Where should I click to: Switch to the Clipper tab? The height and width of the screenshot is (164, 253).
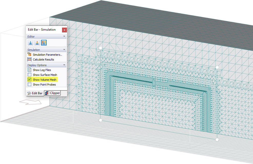pos(52,93)
